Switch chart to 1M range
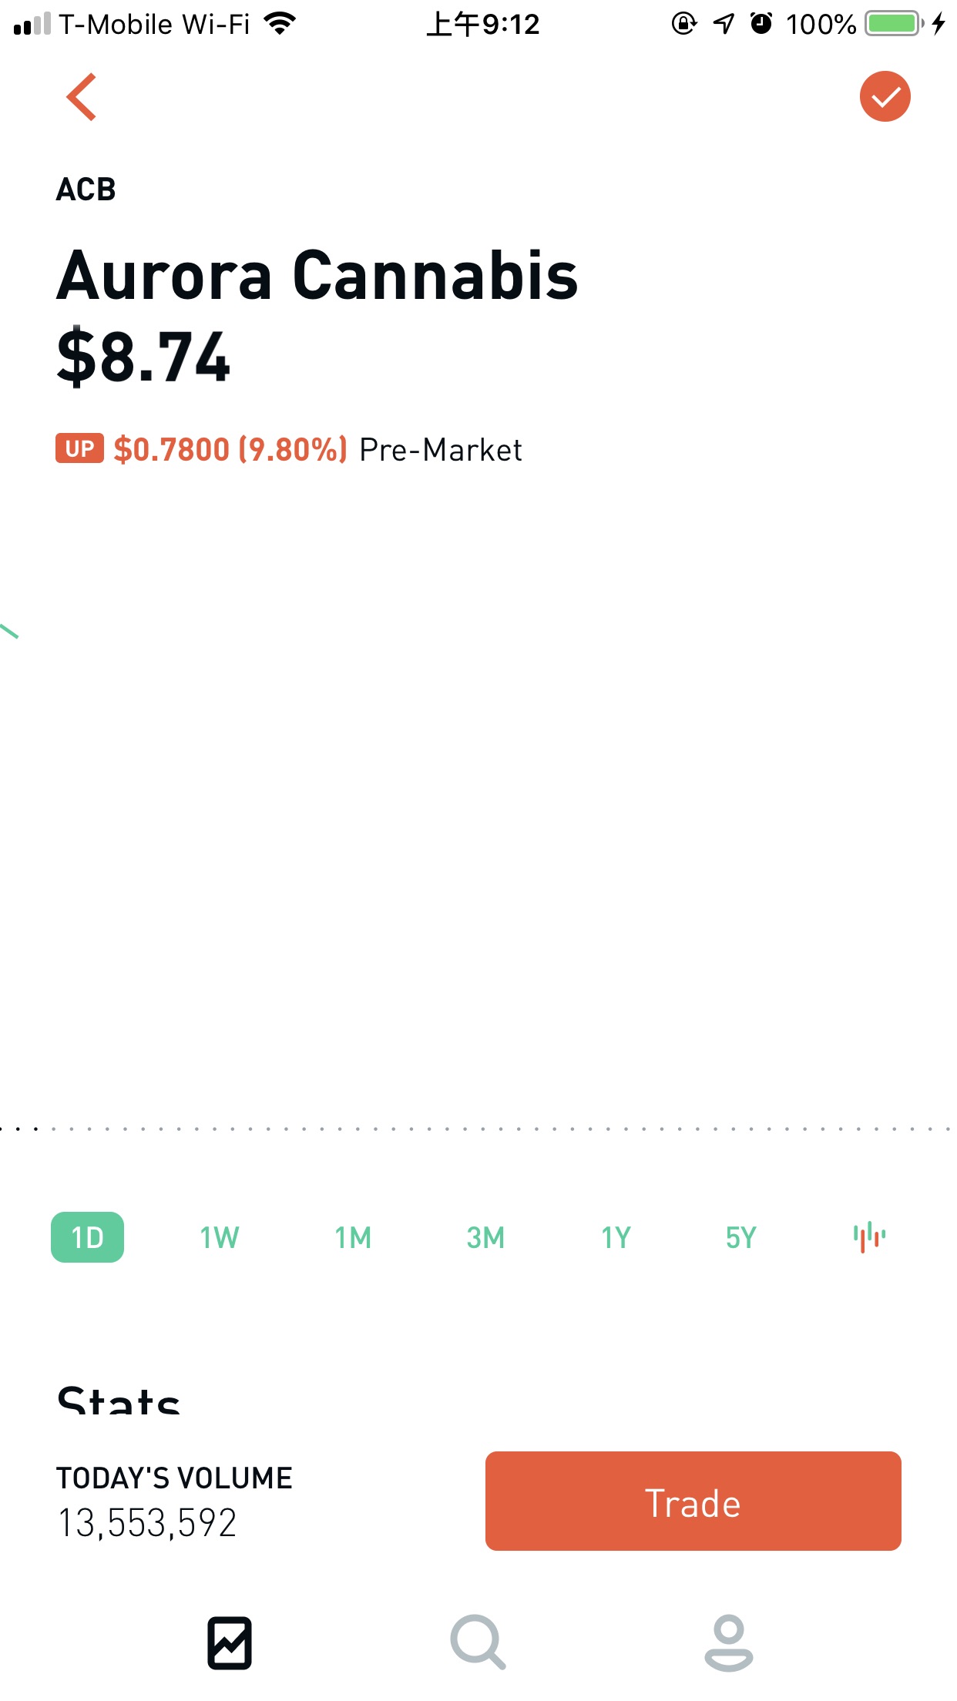This screenshot has width=957, height=1701. (353, 1237)
